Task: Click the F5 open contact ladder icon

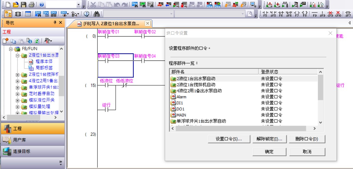Action: [x=265, y=14]
